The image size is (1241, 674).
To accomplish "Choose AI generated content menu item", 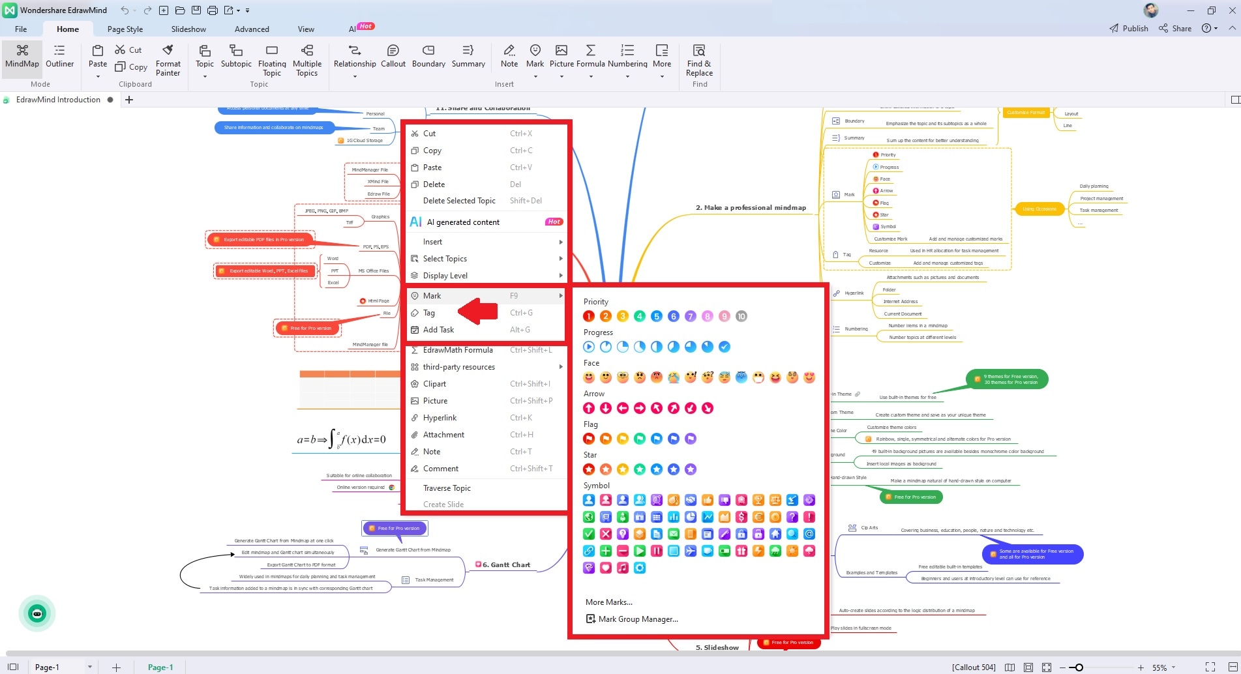I will (485, 222).
